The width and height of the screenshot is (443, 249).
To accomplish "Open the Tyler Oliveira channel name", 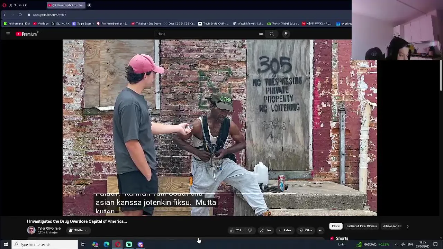I will [48, 229].
